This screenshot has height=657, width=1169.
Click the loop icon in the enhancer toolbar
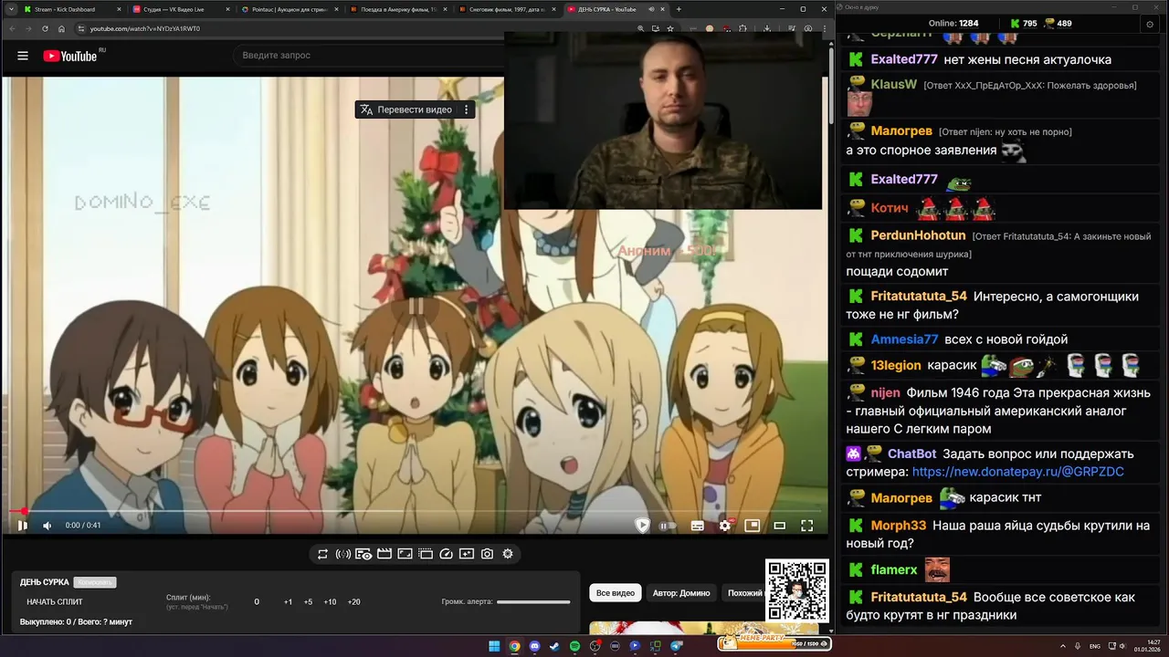pyautogui.click(x=322, y=554)
